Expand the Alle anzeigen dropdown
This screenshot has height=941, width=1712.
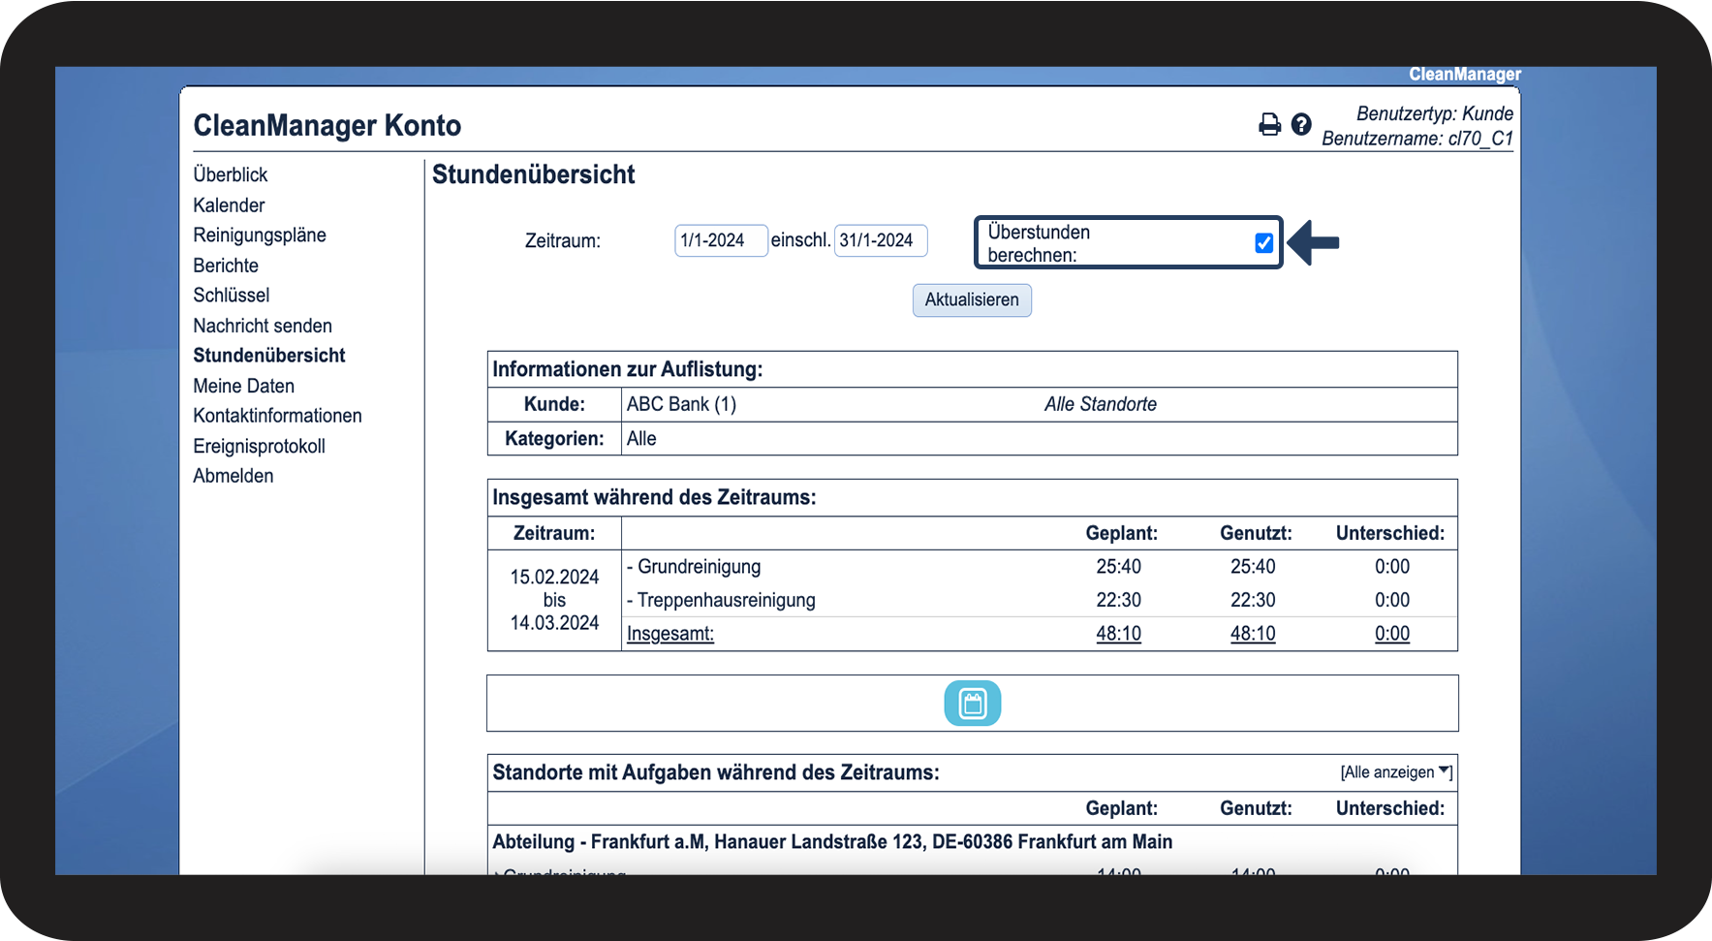point(1395,772)
